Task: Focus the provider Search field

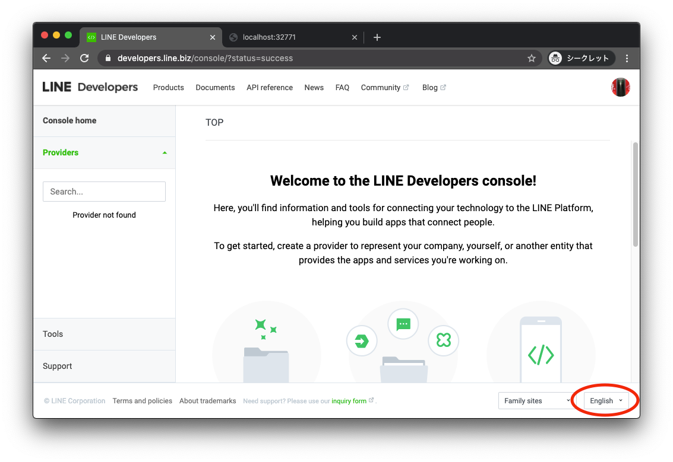Action: 105,192
